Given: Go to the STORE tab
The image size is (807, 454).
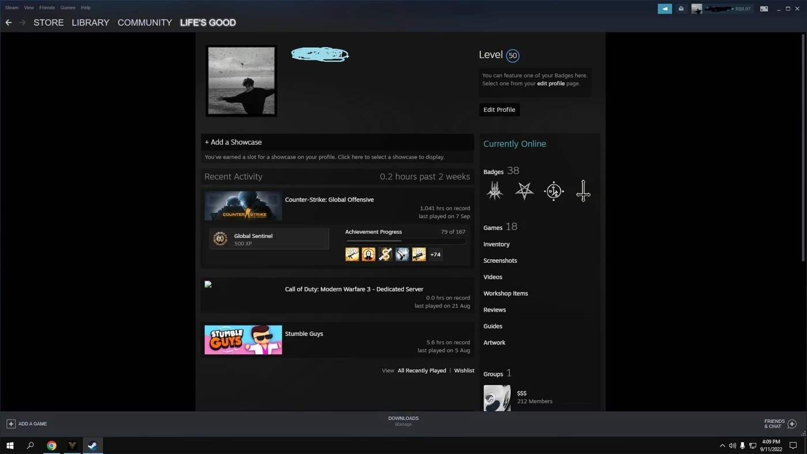Looking at the screenshot, I should point(48,22).
